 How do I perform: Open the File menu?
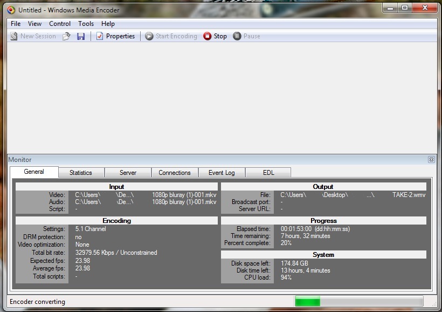pos(16,24)
